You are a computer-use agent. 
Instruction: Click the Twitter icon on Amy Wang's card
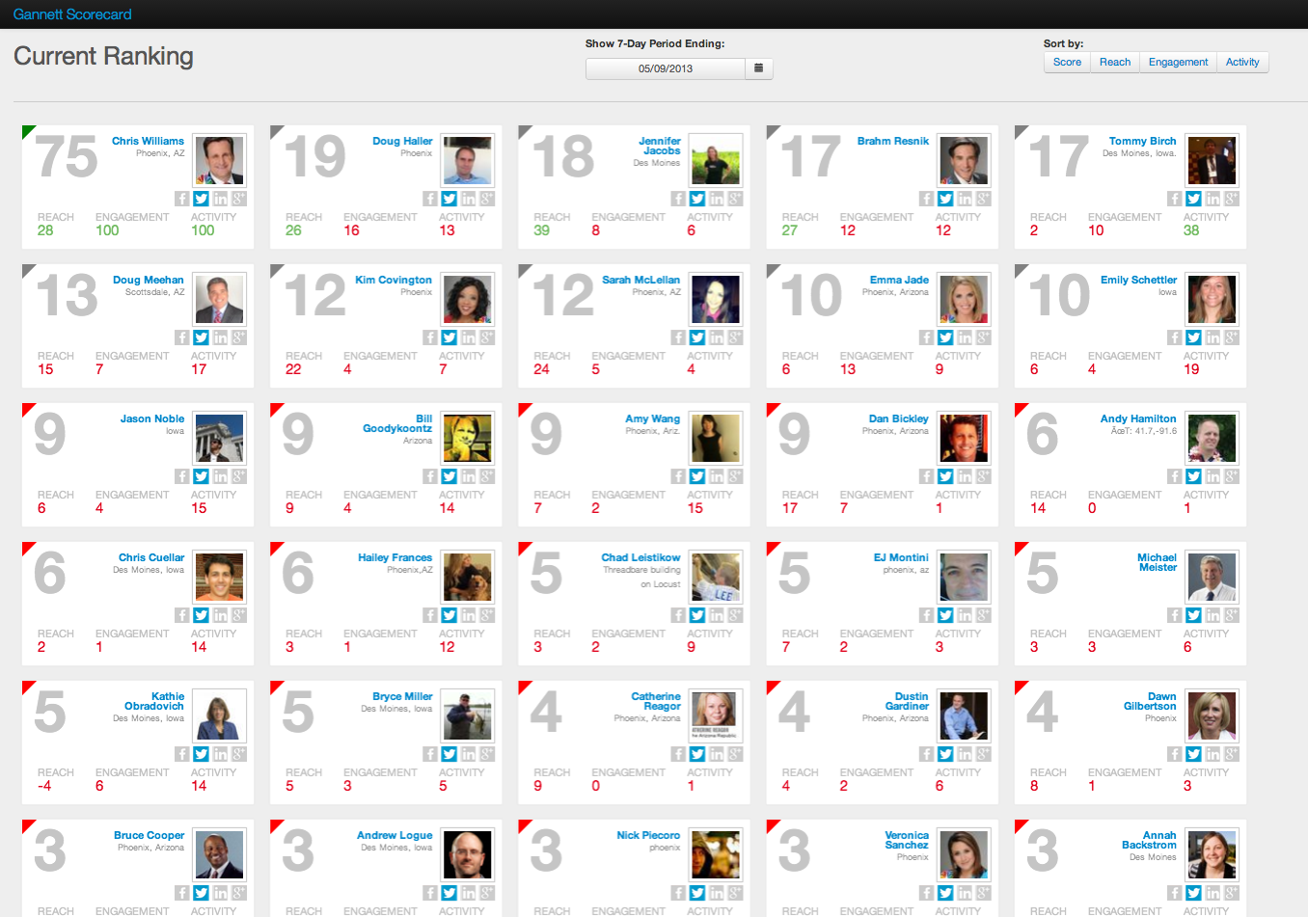696,475
